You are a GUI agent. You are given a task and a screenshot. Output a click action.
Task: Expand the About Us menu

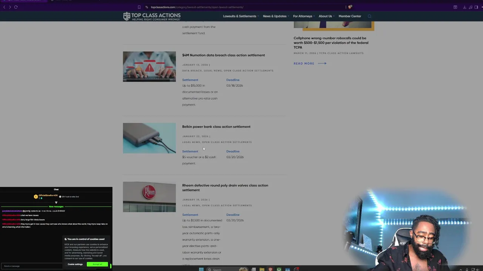(326, 16)
